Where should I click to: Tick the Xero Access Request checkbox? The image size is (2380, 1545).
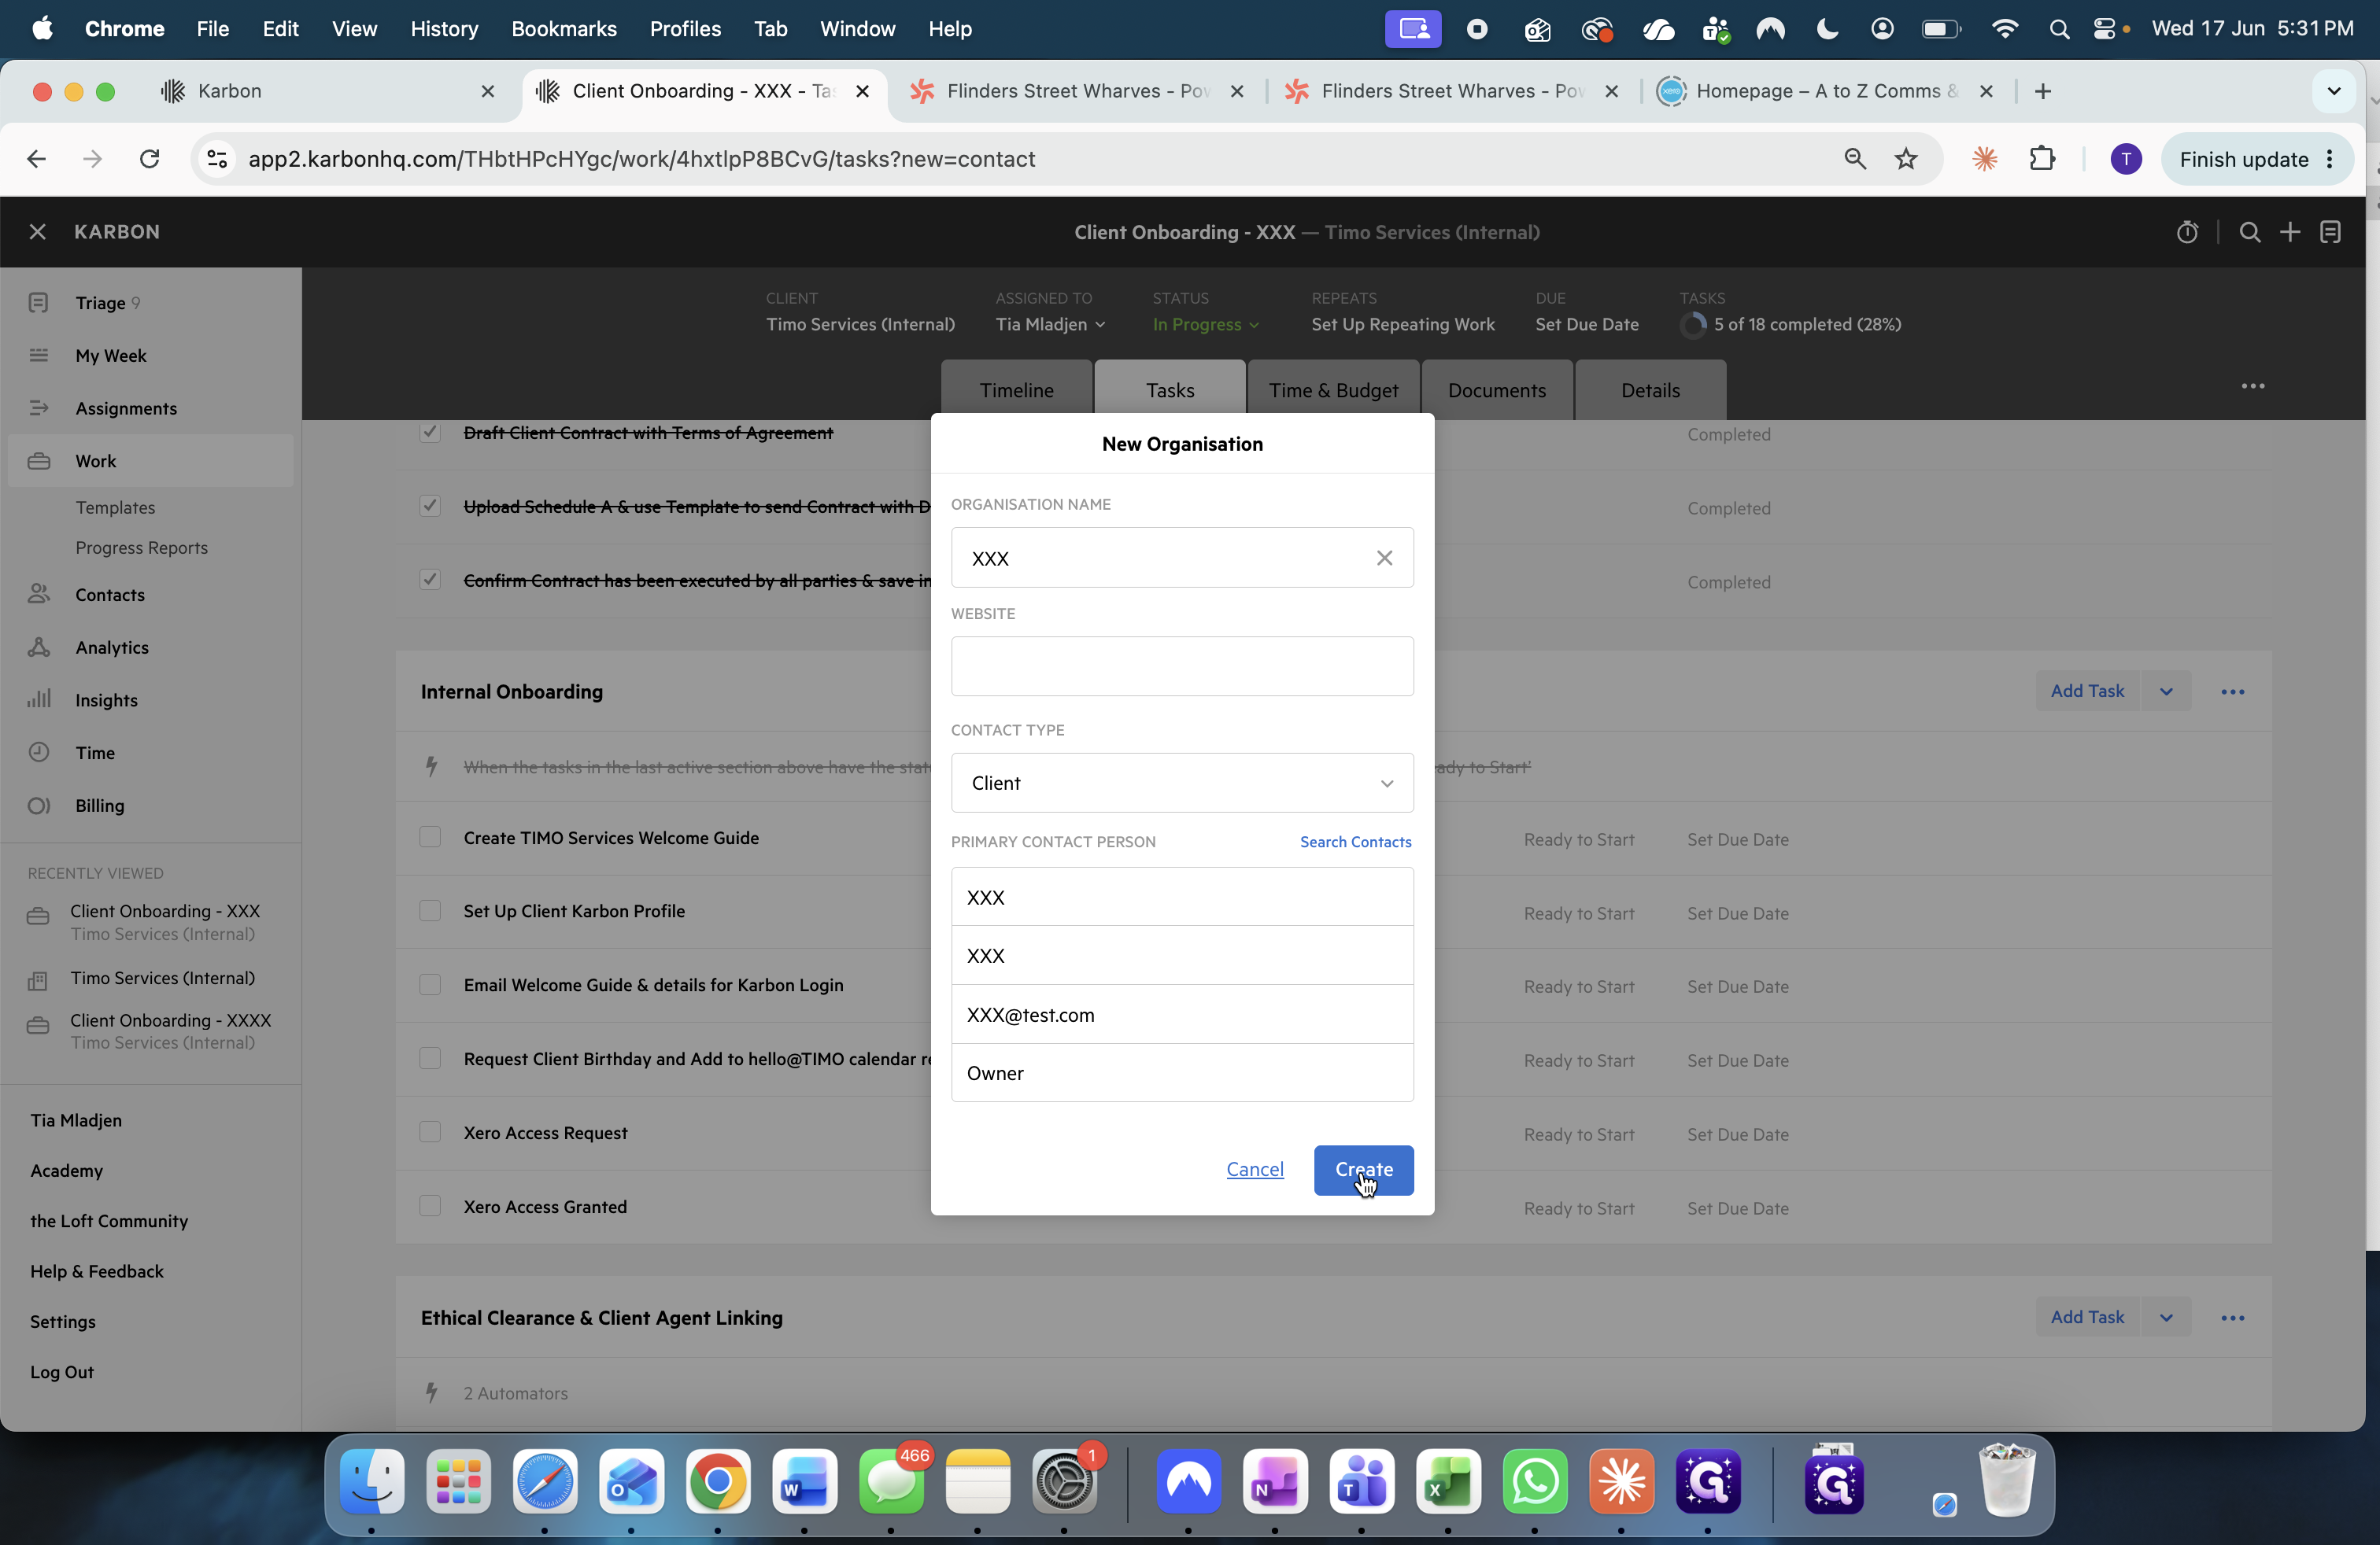[x=430, y=1134]
